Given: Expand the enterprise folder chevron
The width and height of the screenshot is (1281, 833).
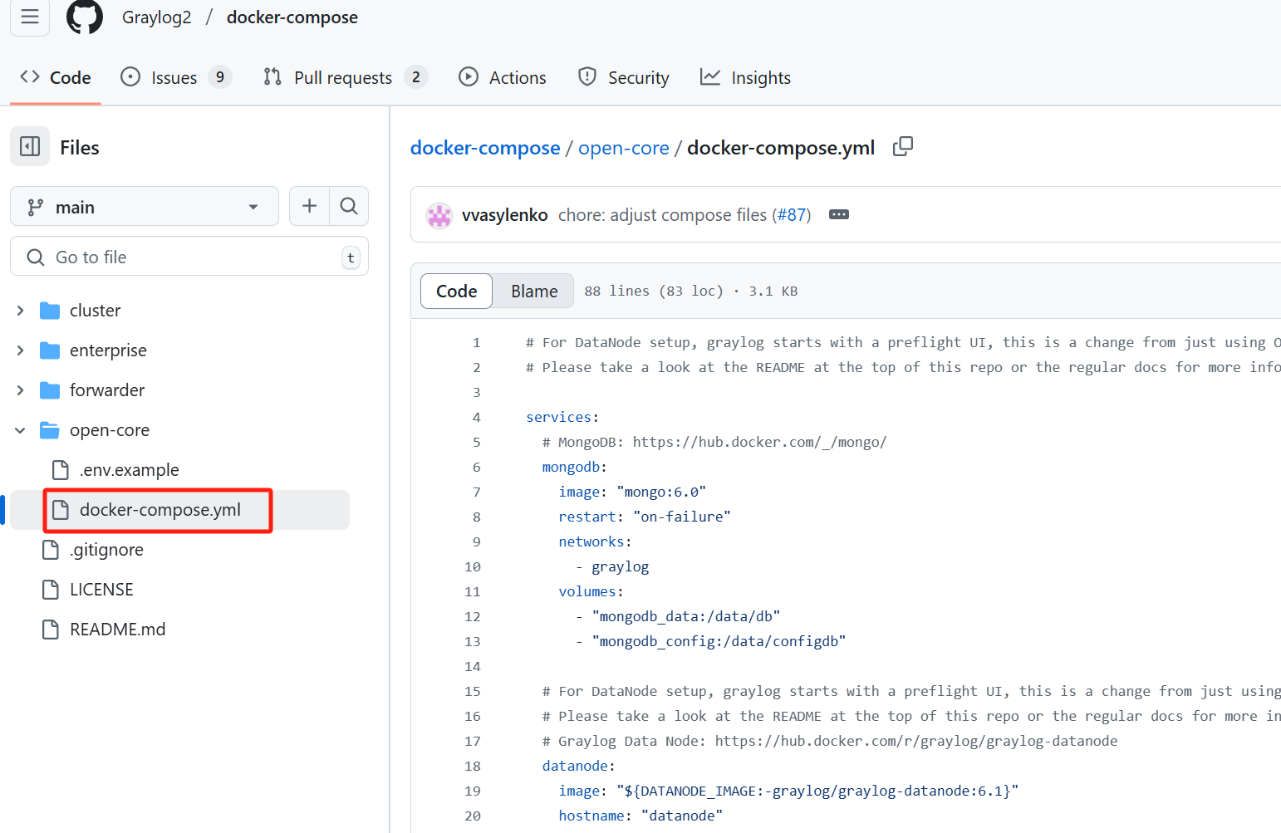Looking at the screenshot, I should pos(21,350).
